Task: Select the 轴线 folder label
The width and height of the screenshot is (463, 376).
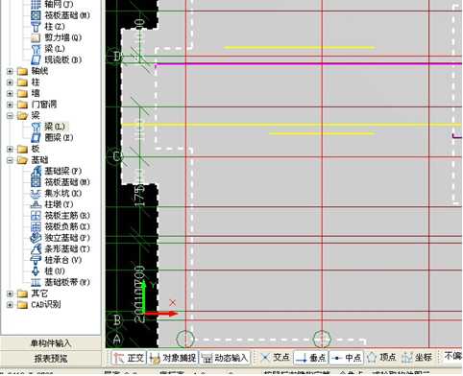Action: click(39, 71)
